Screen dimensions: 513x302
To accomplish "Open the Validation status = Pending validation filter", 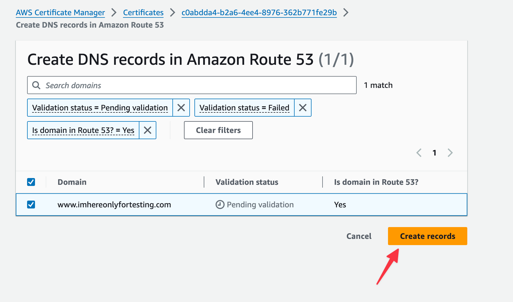I will pyautogui.click(x=100, y=108).
